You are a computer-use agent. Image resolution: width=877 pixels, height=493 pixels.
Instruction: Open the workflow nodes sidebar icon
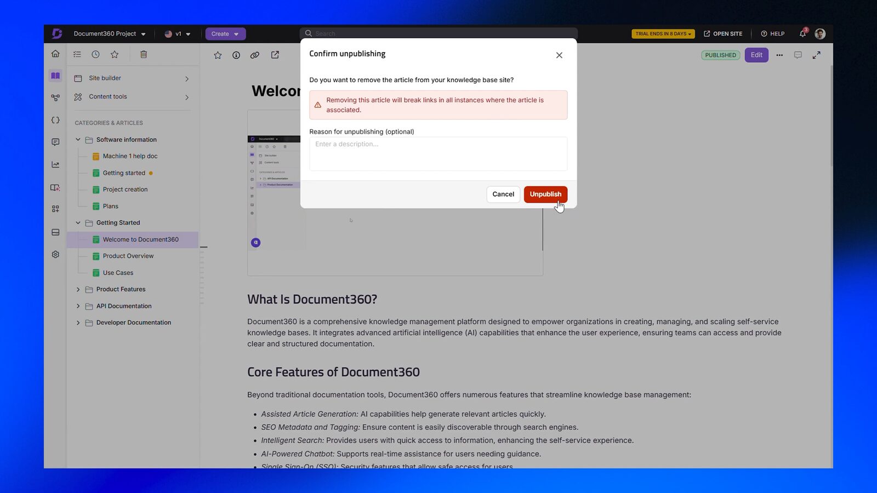tap(55, 98)
